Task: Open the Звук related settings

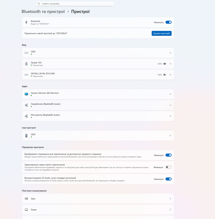Action: pyautogui.click(x=98, y=199)
